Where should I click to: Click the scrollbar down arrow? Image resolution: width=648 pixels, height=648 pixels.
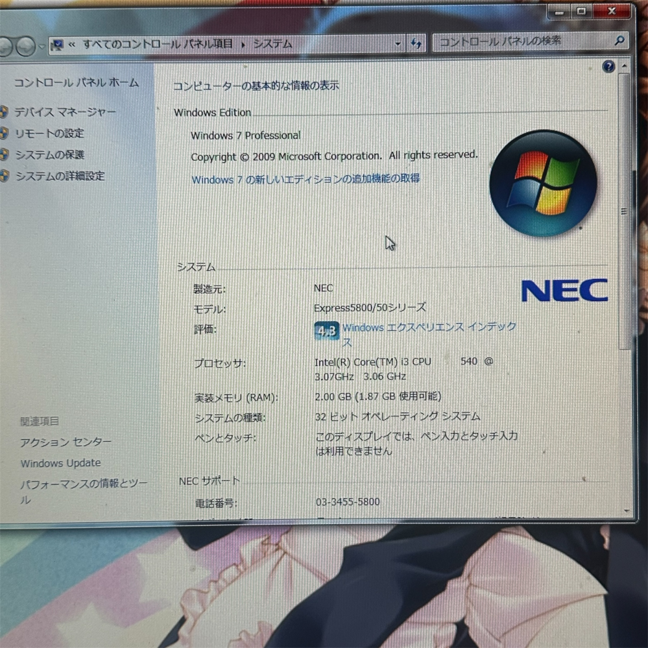click(627, 511)
